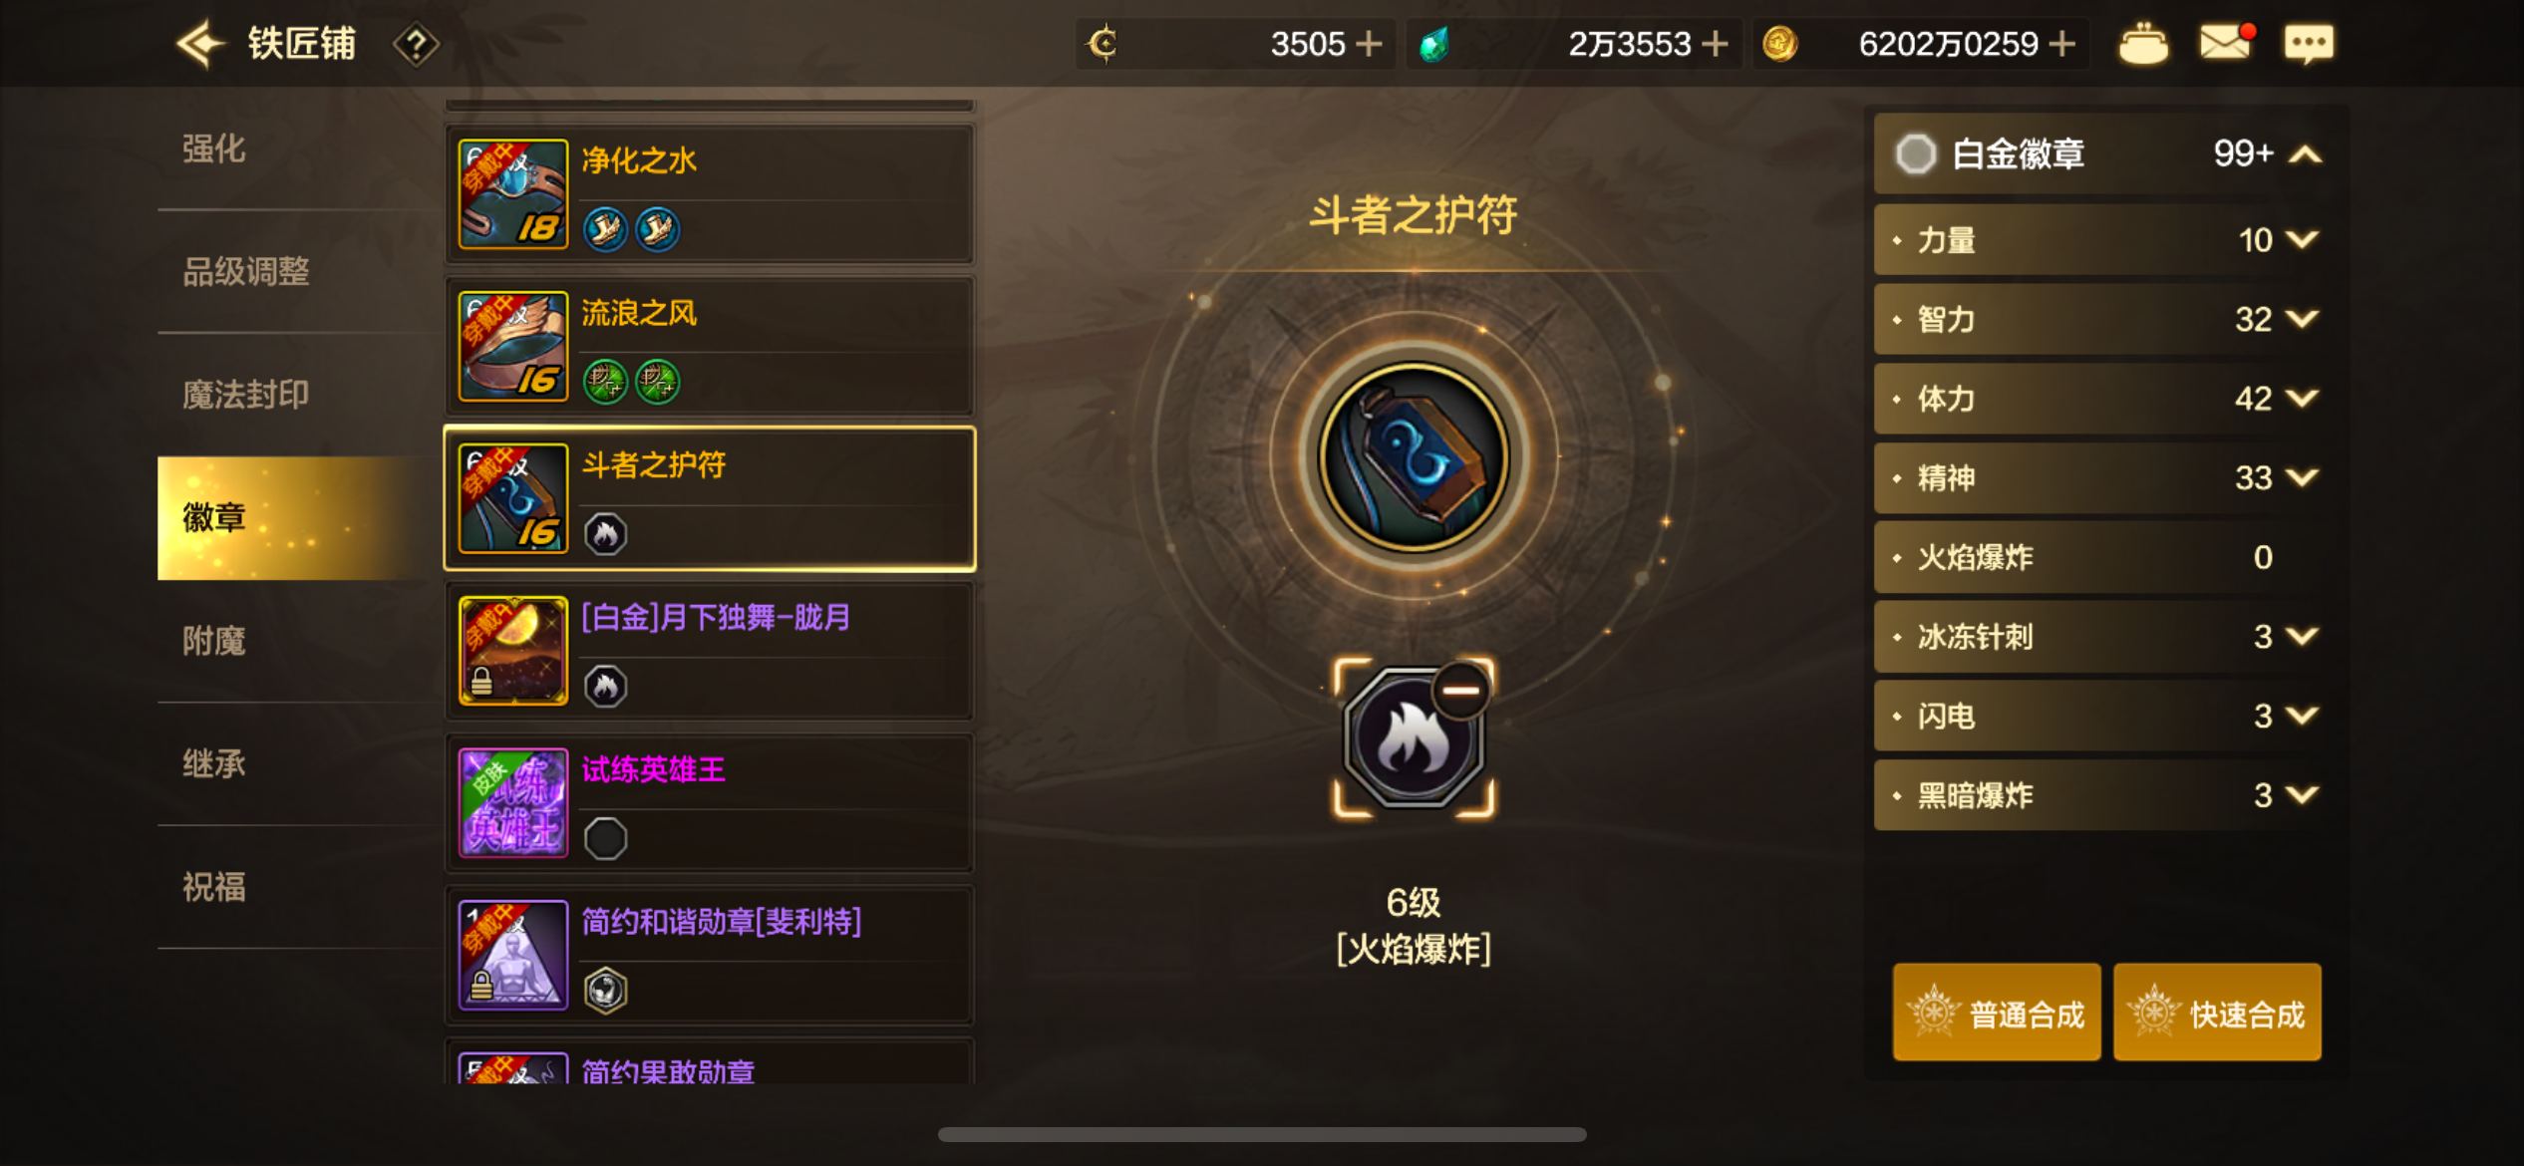2524x1166 pixels.
Task: Open the mail envelope icon
Action: pyautogui.click(x=2226, y=42)
